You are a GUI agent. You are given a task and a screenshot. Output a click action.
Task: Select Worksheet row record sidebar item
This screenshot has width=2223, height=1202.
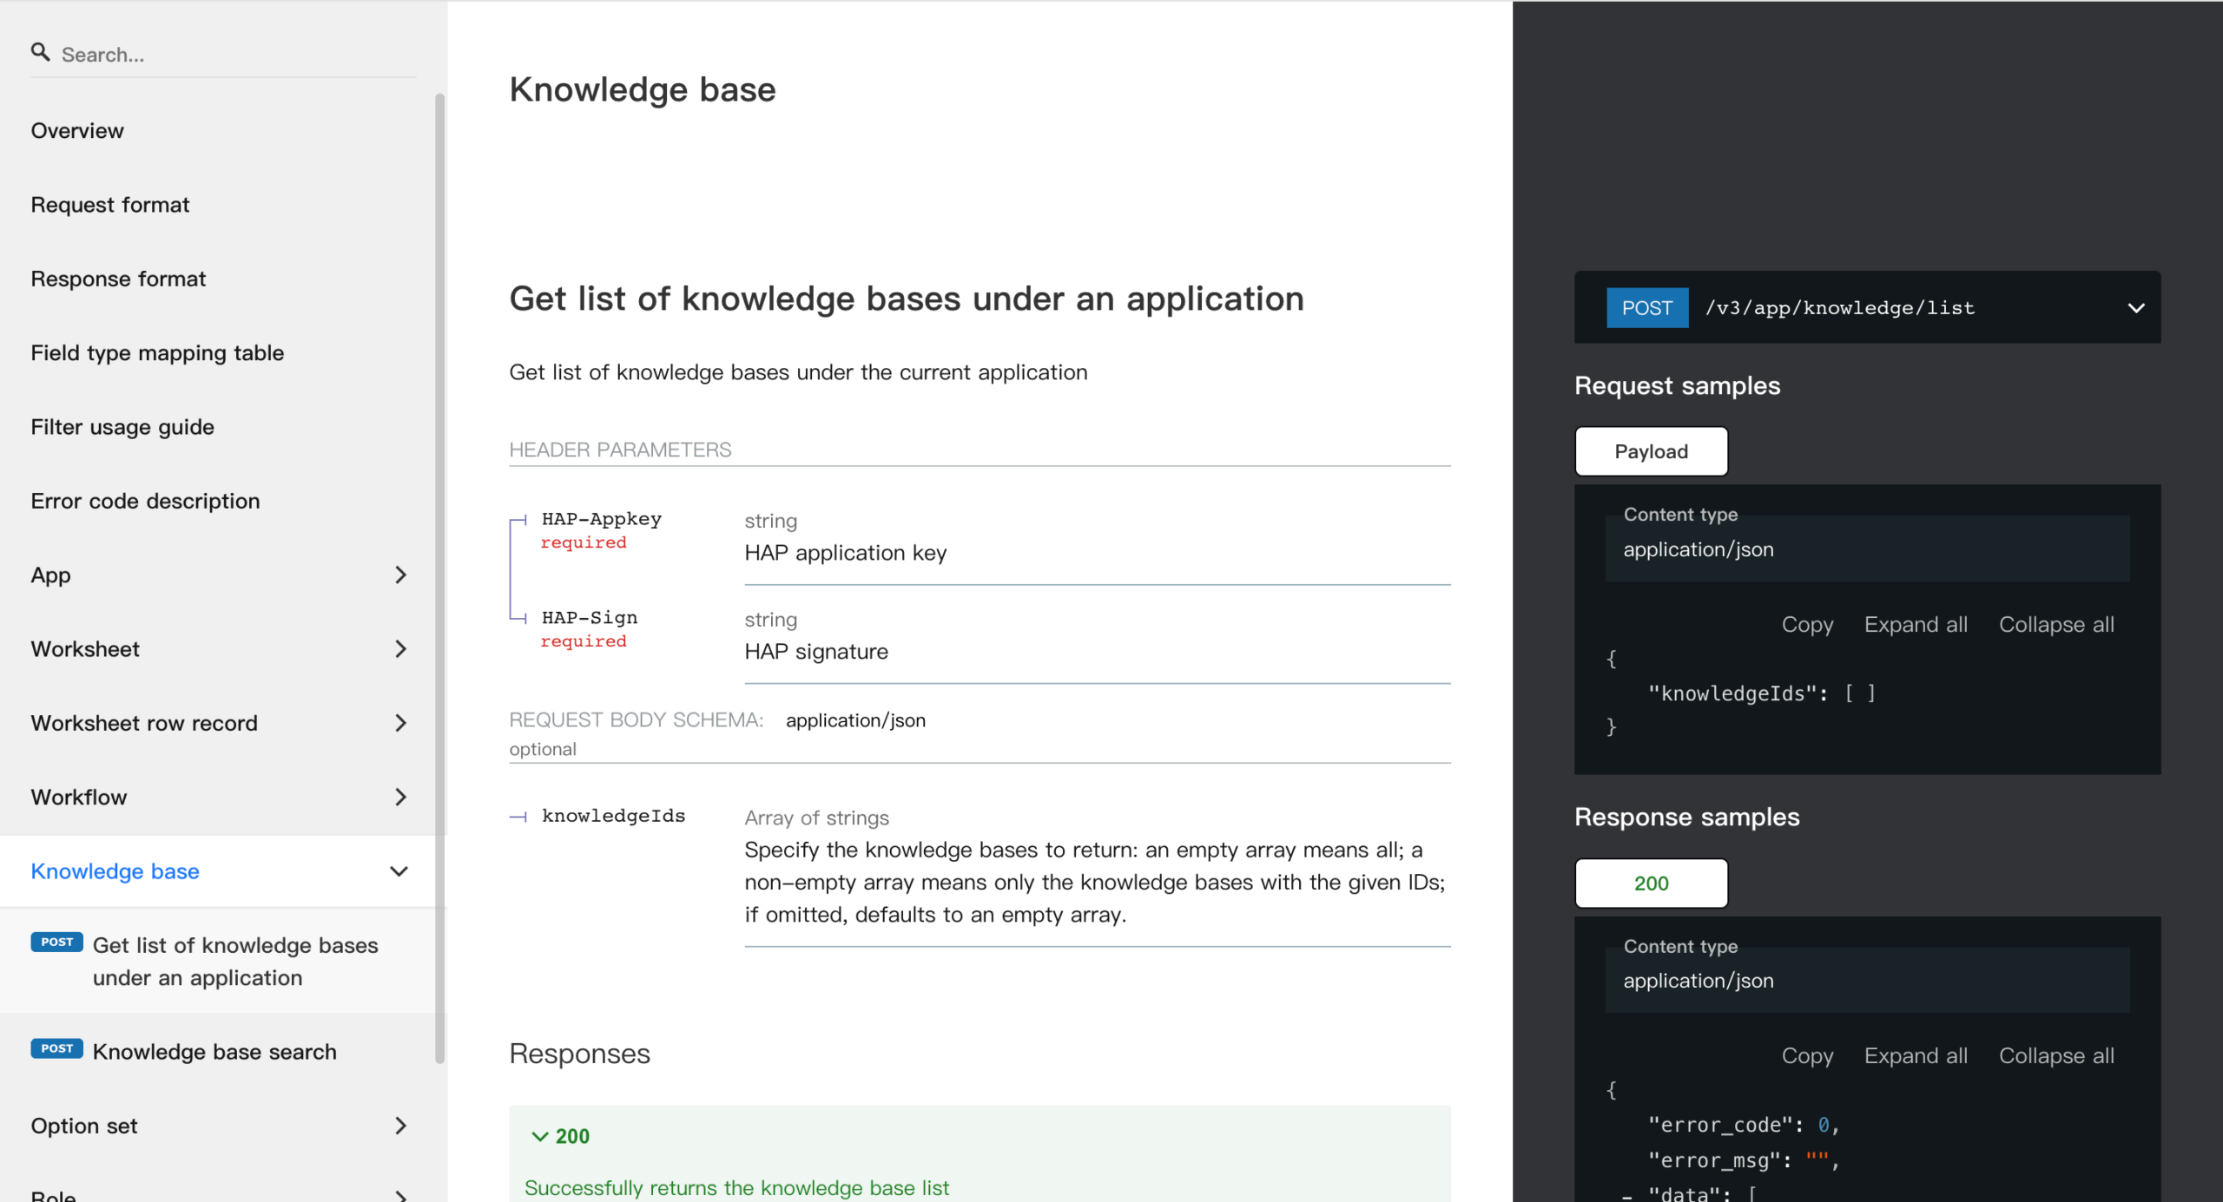coord(144,723)
